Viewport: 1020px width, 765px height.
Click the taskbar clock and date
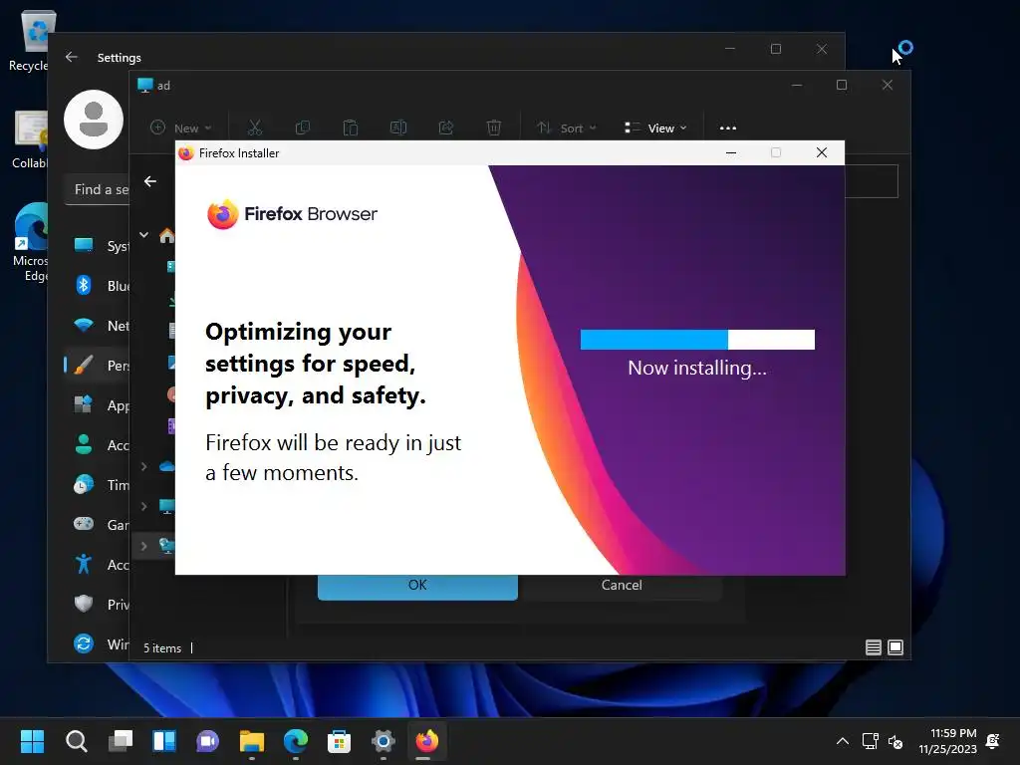(x=947, y=741)
